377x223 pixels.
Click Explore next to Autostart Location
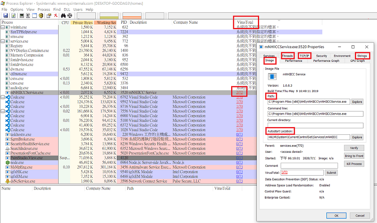pos(357,137)
